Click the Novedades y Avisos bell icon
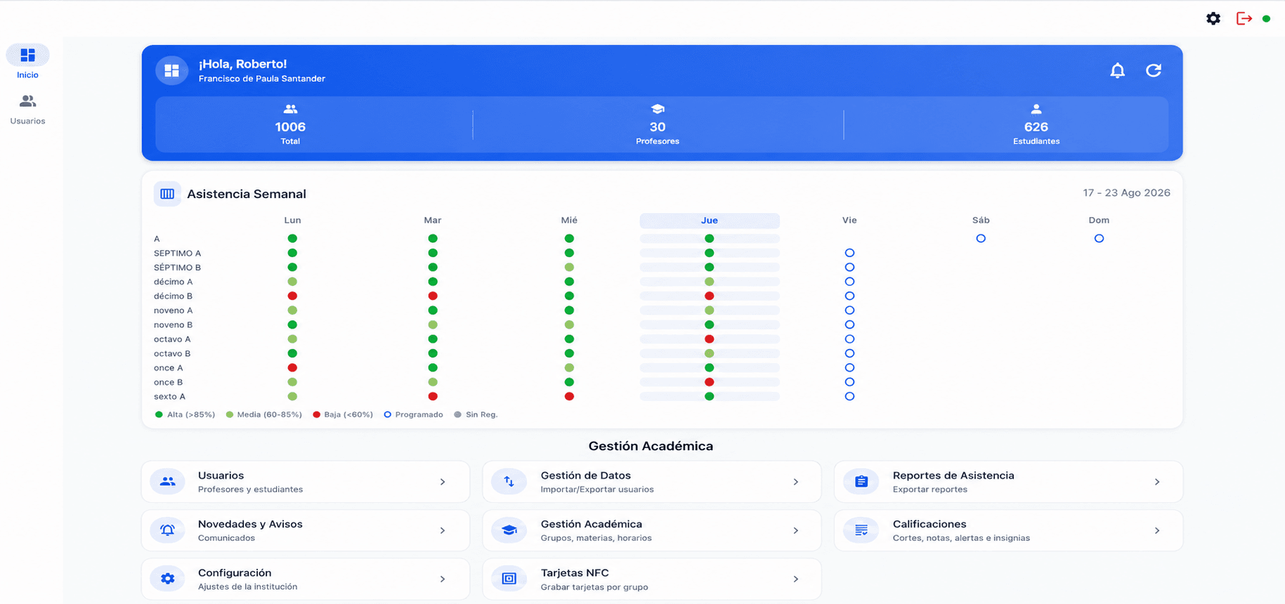This screenshot has width=1285, height=604. pyautogui.click(x=167, y=530)
